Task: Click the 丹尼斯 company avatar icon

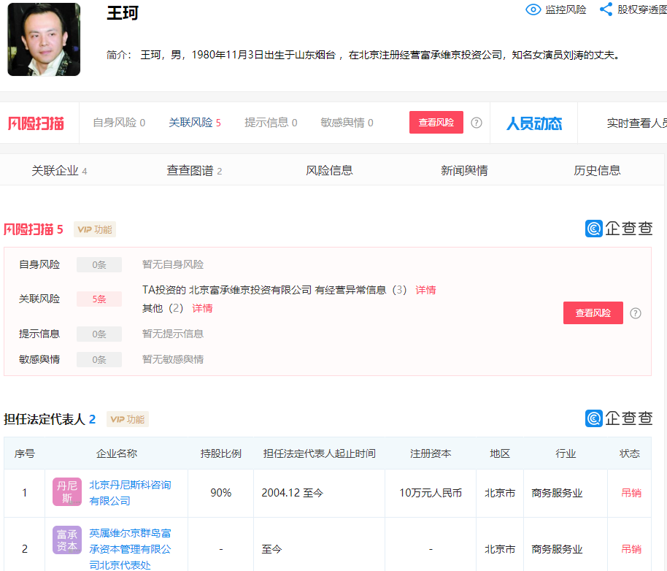Action: pos(66,493)
